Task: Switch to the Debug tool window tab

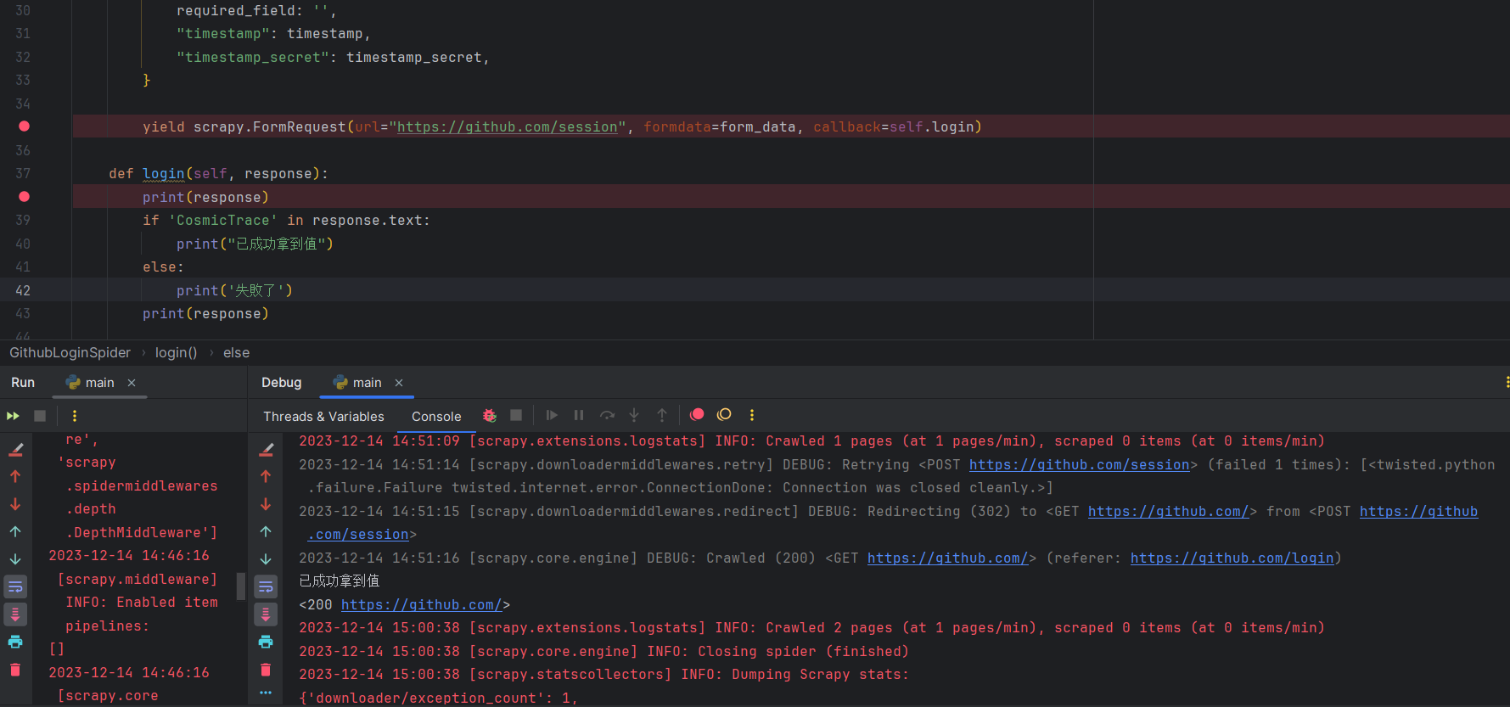Action: click(282, 383)
